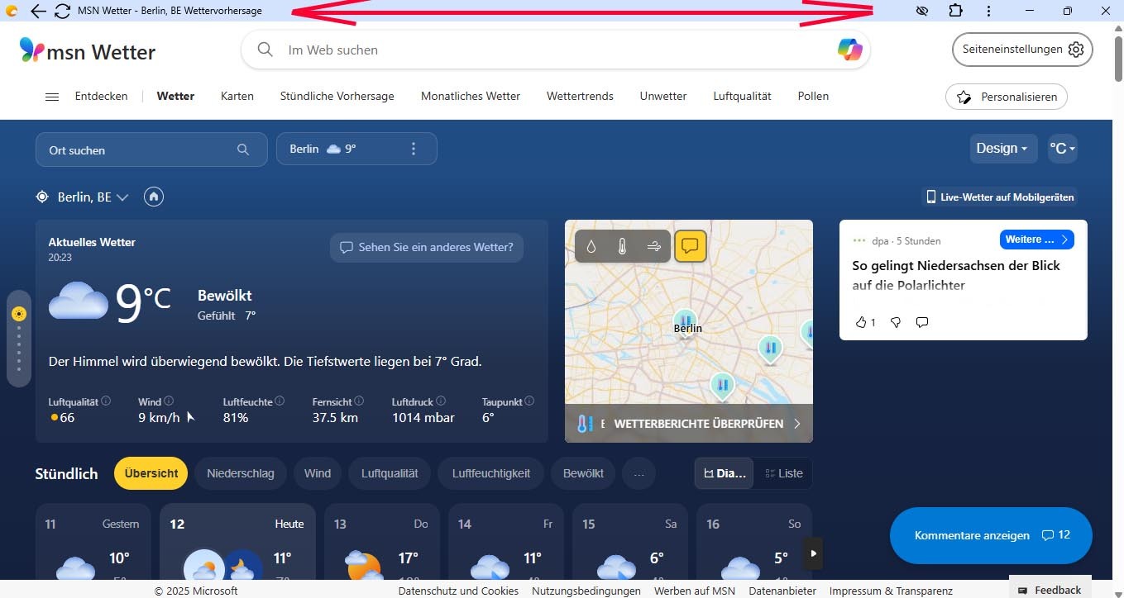Open the °C unit dropdown
The image size is (1124, 598).
point(1062,149)
